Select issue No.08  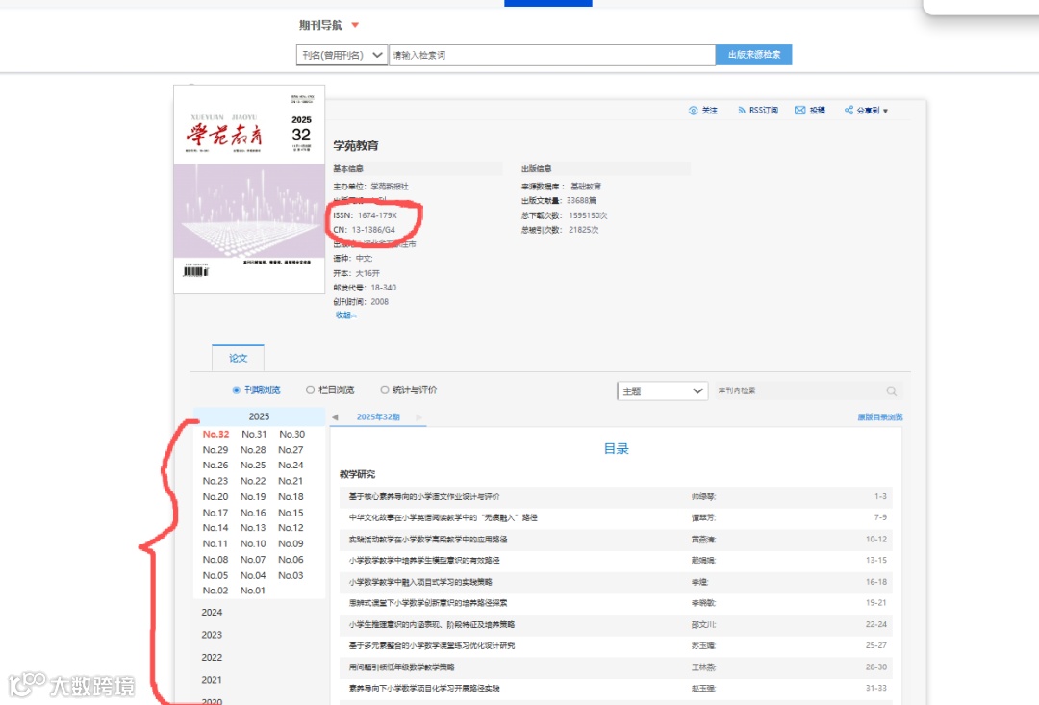(x=215, y=560)
